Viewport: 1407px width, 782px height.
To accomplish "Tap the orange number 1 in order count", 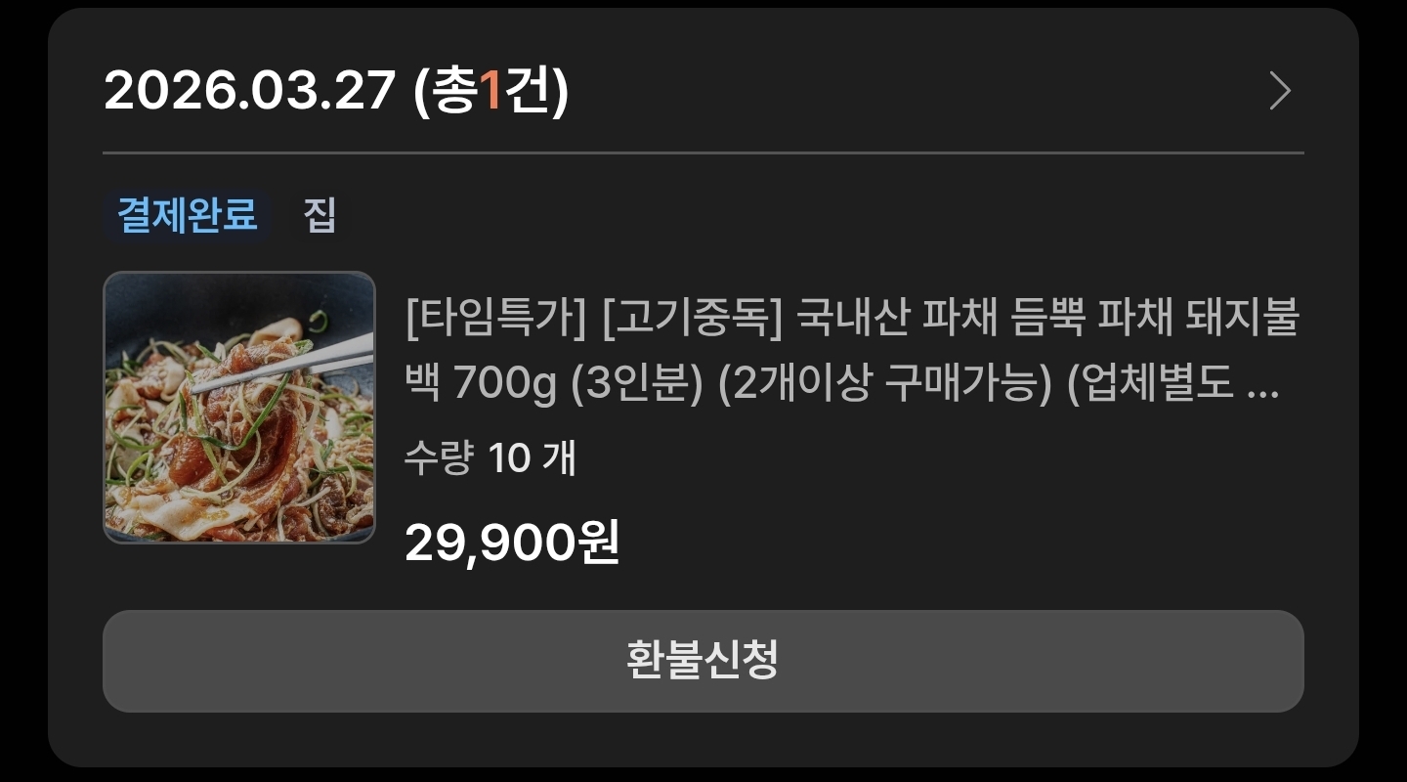I will click(491, 91).
